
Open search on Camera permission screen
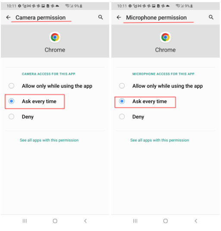click(x=101, y=17)
